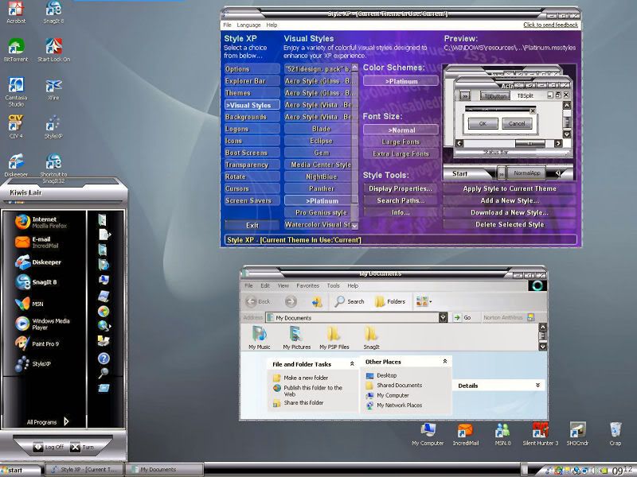Image resolution: width=637 pixels, height=477 pixels.
Task: Select the Platinum color scheme
Action: click(401, 81)
